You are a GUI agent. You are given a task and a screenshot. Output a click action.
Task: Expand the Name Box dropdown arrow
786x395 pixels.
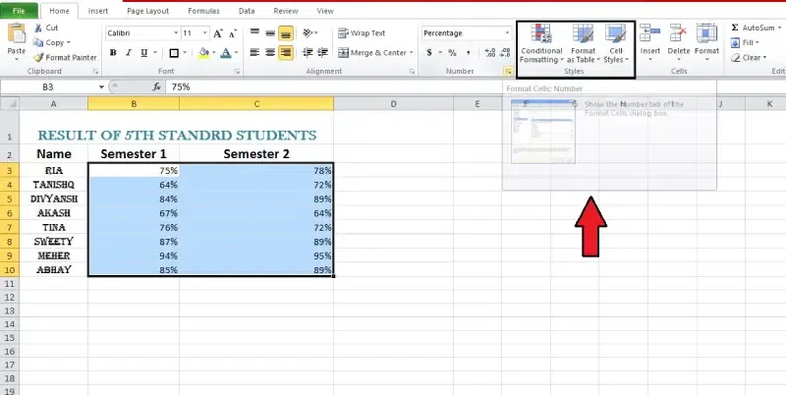click(x=101, y=87)
